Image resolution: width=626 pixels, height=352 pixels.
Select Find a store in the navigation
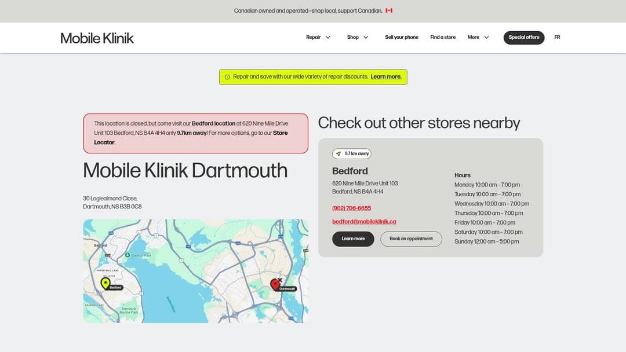click(443, 37)
